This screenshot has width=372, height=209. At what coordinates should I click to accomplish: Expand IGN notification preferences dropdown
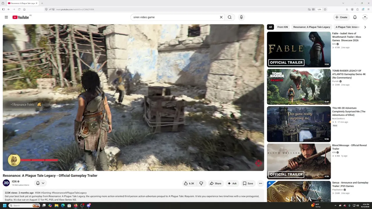click(40, 183)
